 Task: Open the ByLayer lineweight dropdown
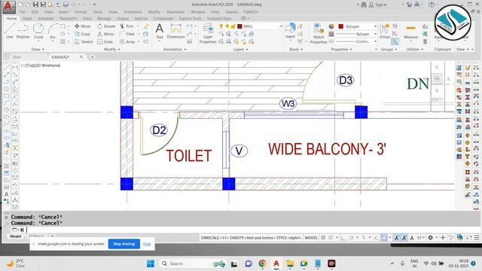coord(375,34)
